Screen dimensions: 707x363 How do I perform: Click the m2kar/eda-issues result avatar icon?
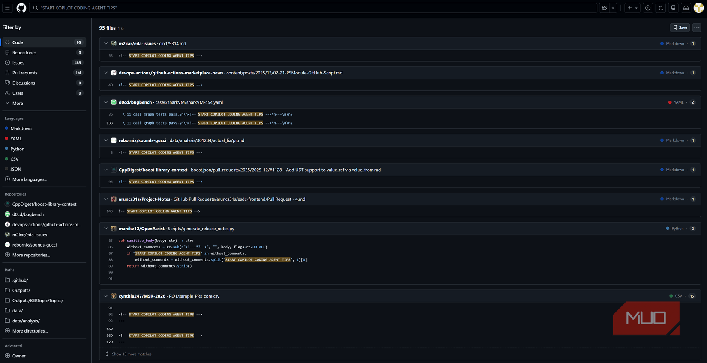[114, 44]
